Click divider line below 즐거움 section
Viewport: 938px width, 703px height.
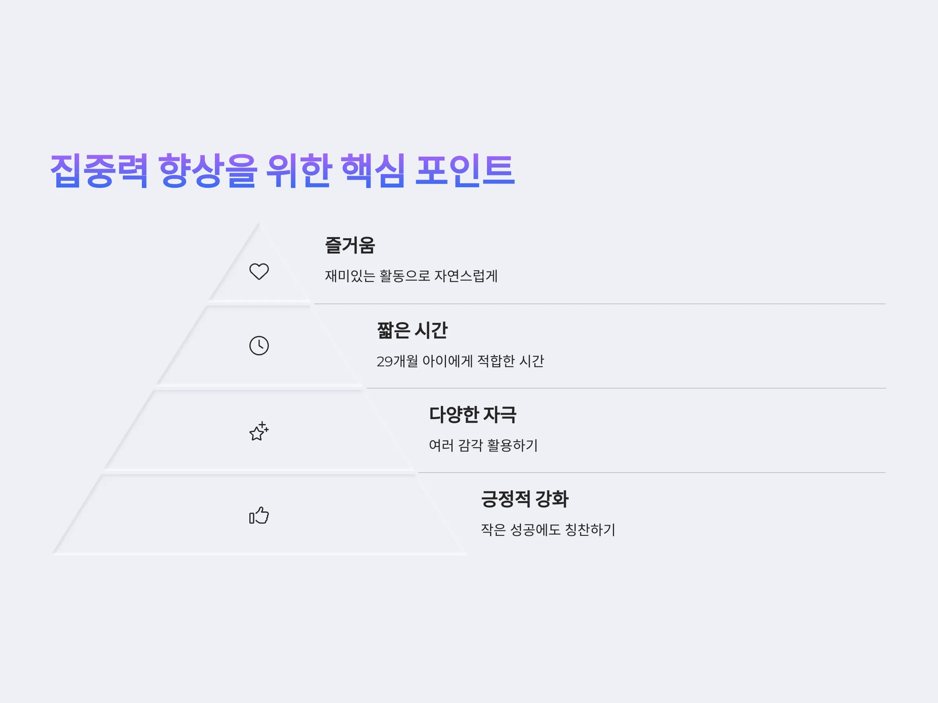pyautogui.click(x=600, y=304)
